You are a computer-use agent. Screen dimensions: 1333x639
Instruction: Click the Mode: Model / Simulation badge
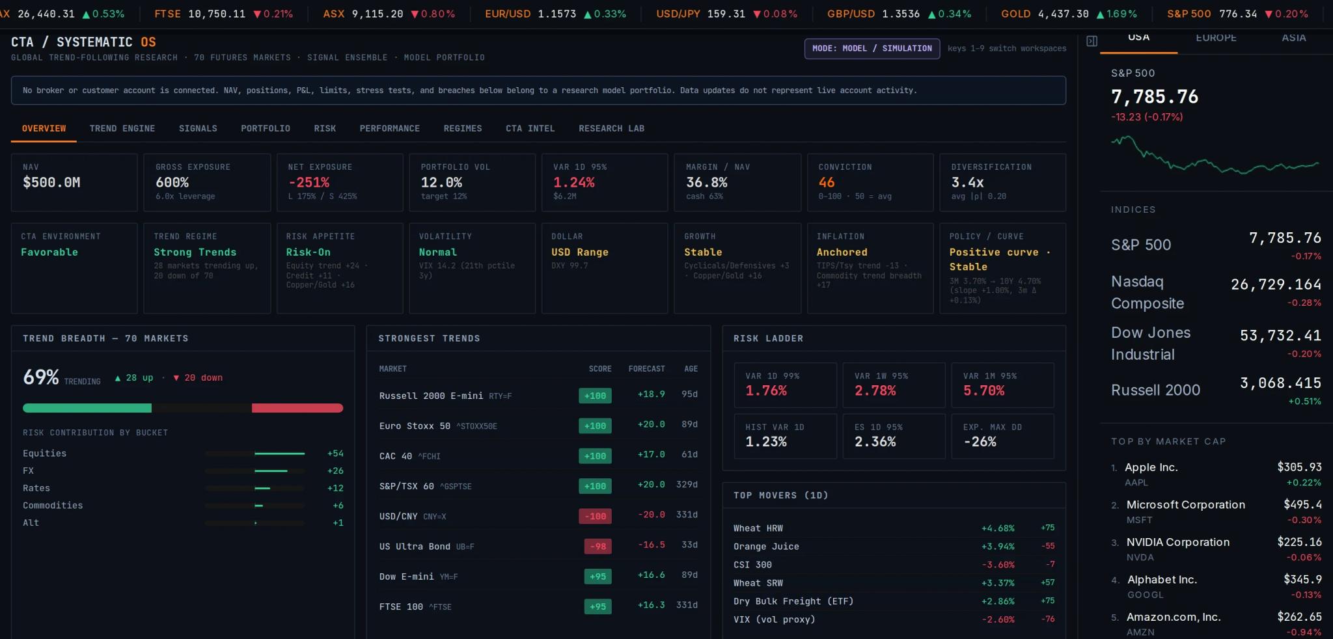click(x=872, y=48)
